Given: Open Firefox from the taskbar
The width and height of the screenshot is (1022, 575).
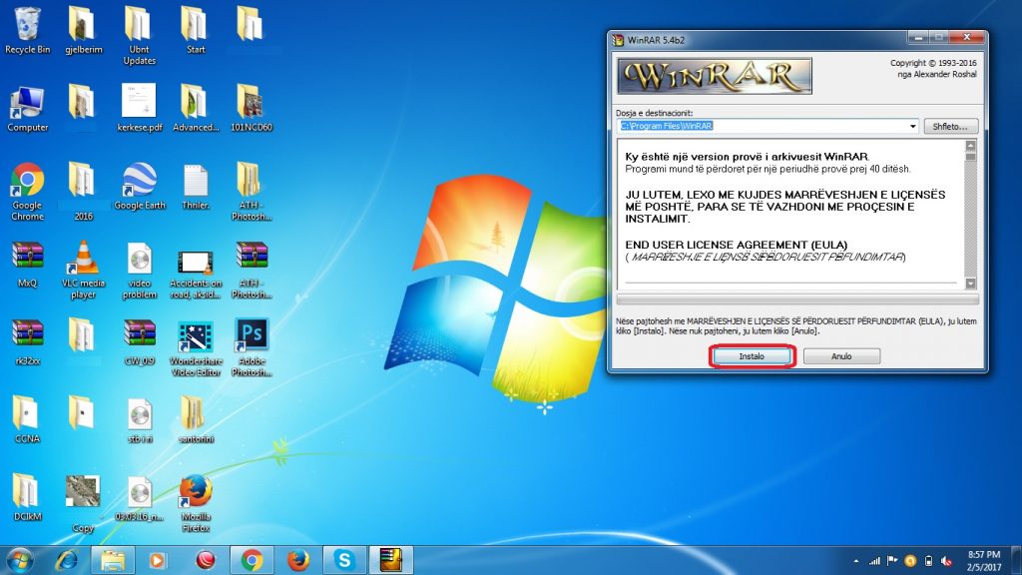Looking at the screenshot, I should 298,560.
